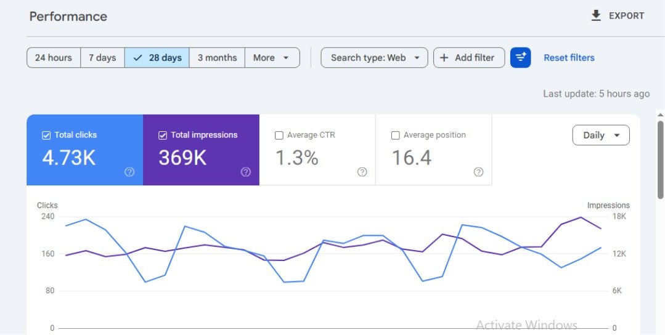Viewport: 665px width, 335px height.
Task: Click the 6K impressions axis value
Action: (617, 291)
